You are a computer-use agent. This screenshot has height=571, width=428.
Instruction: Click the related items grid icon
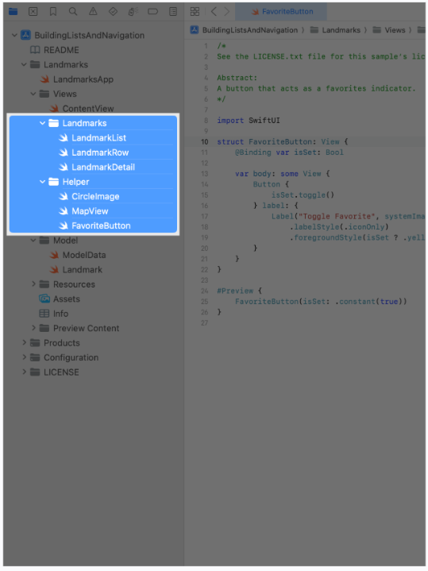click(x=195, y=12)
